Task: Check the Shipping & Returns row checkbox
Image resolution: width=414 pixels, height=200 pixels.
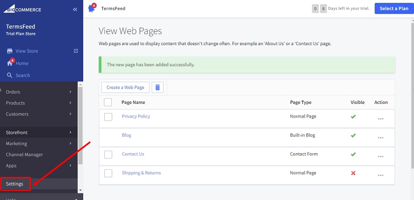Action: (108, 173)
